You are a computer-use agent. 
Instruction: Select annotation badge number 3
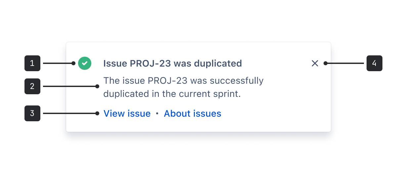32,113
